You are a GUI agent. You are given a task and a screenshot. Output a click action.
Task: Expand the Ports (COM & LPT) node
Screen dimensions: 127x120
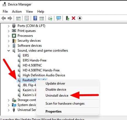coord(9,26)
